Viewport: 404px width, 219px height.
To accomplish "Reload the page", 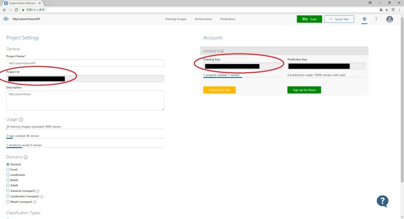I will pos(16,10).
